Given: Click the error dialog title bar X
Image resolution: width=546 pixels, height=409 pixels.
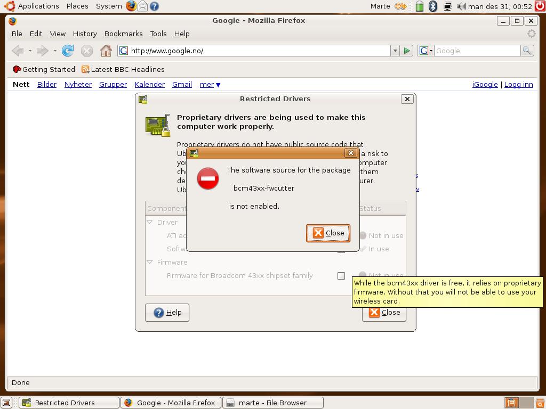Looking at the screenshot, I should point(351,153).
